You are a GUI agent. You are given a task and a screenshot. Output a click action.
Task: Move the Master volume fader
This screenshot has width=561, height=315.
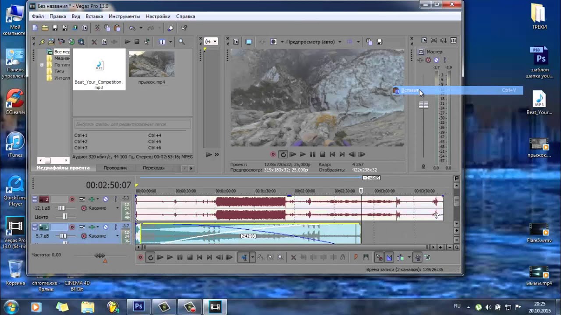423,105
